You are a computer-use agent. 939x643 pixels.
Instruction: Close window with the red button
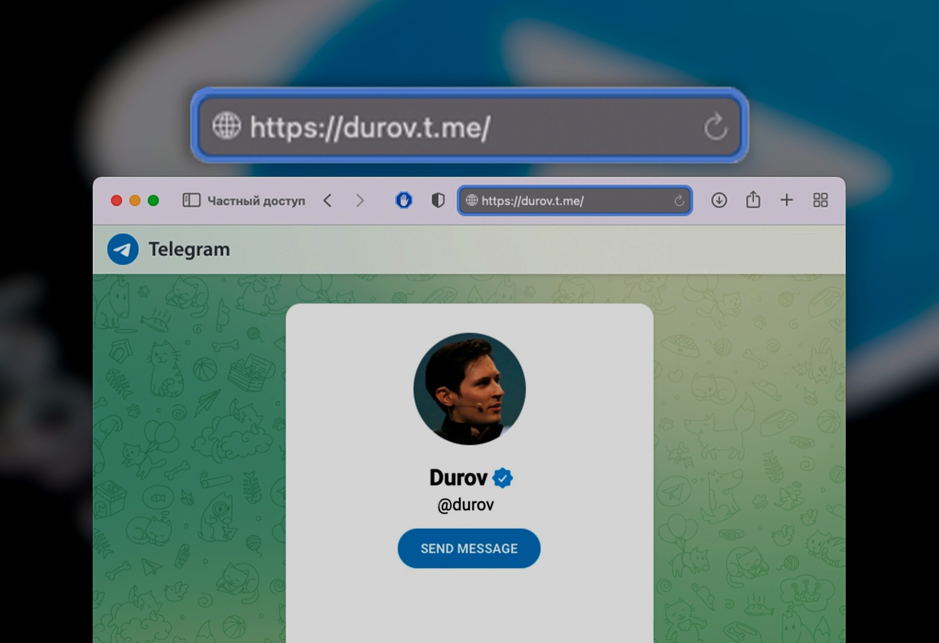pos(116,200)
